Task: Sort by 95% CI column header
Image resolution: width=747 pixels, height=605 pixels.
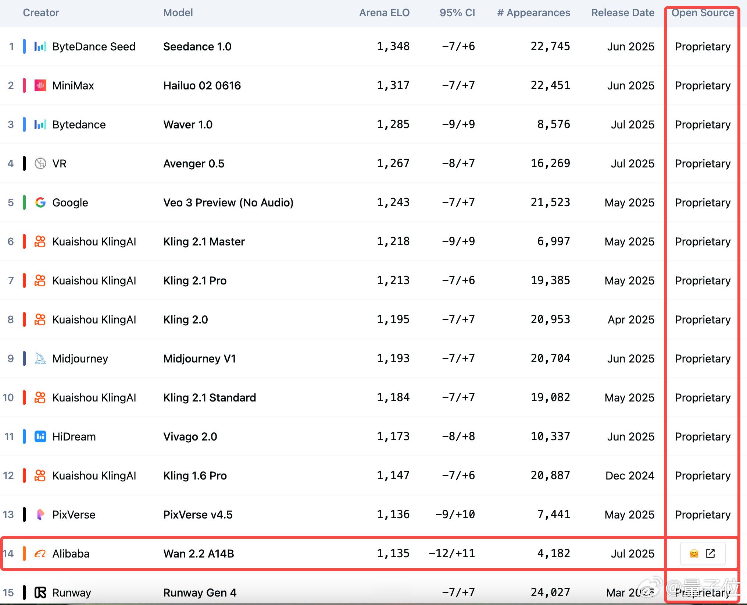Action: 457,13
